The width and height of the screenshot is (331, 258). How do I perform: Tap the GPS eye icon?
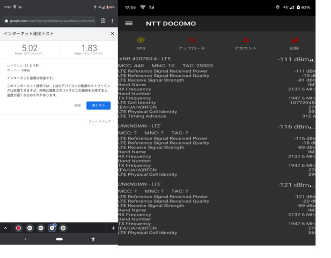coord(141,40)
